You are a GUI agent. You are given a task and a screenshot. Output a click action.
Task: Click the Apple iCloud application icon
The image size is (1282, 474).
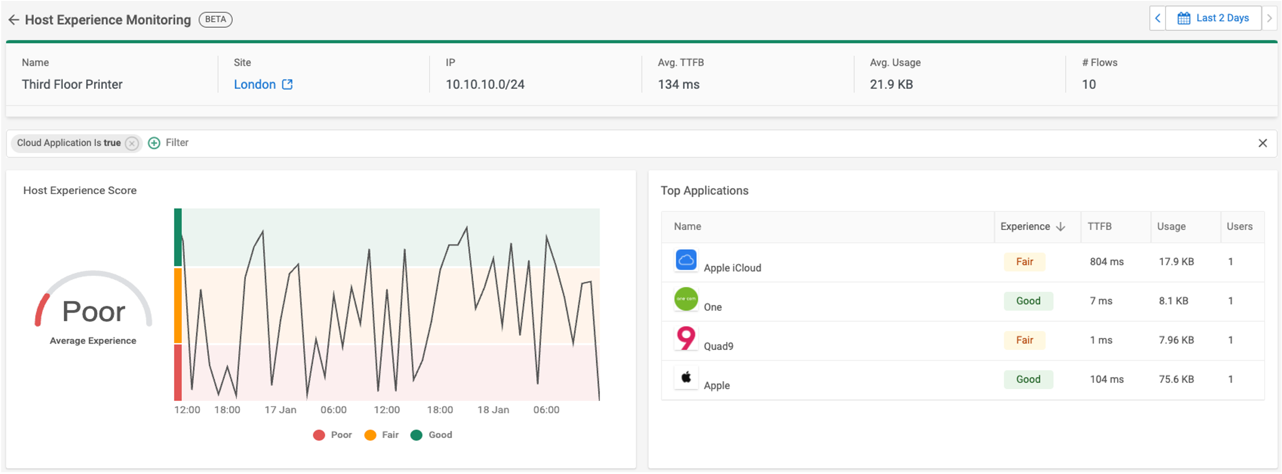(686, 260)
